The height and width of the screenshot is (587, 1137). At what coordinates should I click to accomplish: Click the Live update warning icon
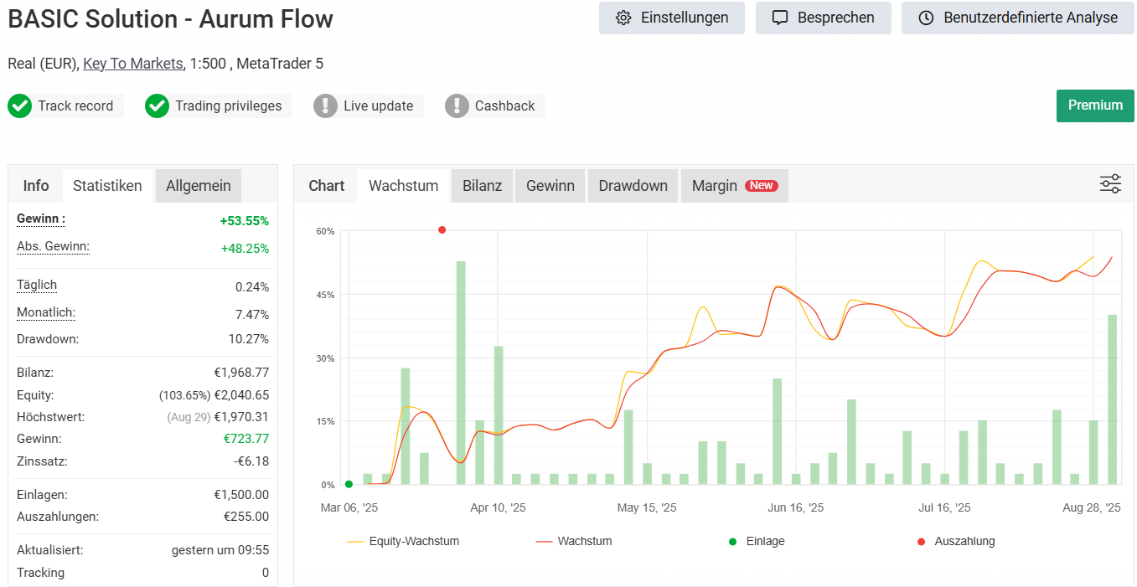click(325, 106)
